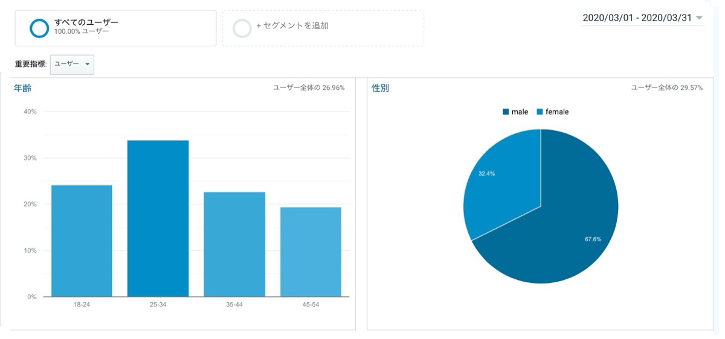Expand the date range dropdown arrow
This screenshot has height=339, width=725.
pyautogui.click(x=699, y=18)
